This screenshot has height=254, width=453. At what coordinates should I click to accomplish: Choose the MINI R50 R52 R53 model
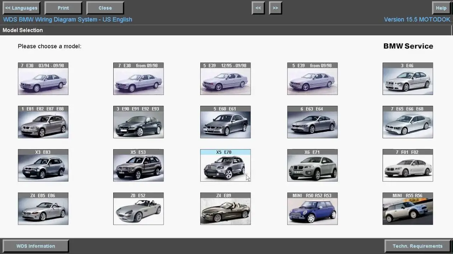pyautogui.click(x=312, y=208)
